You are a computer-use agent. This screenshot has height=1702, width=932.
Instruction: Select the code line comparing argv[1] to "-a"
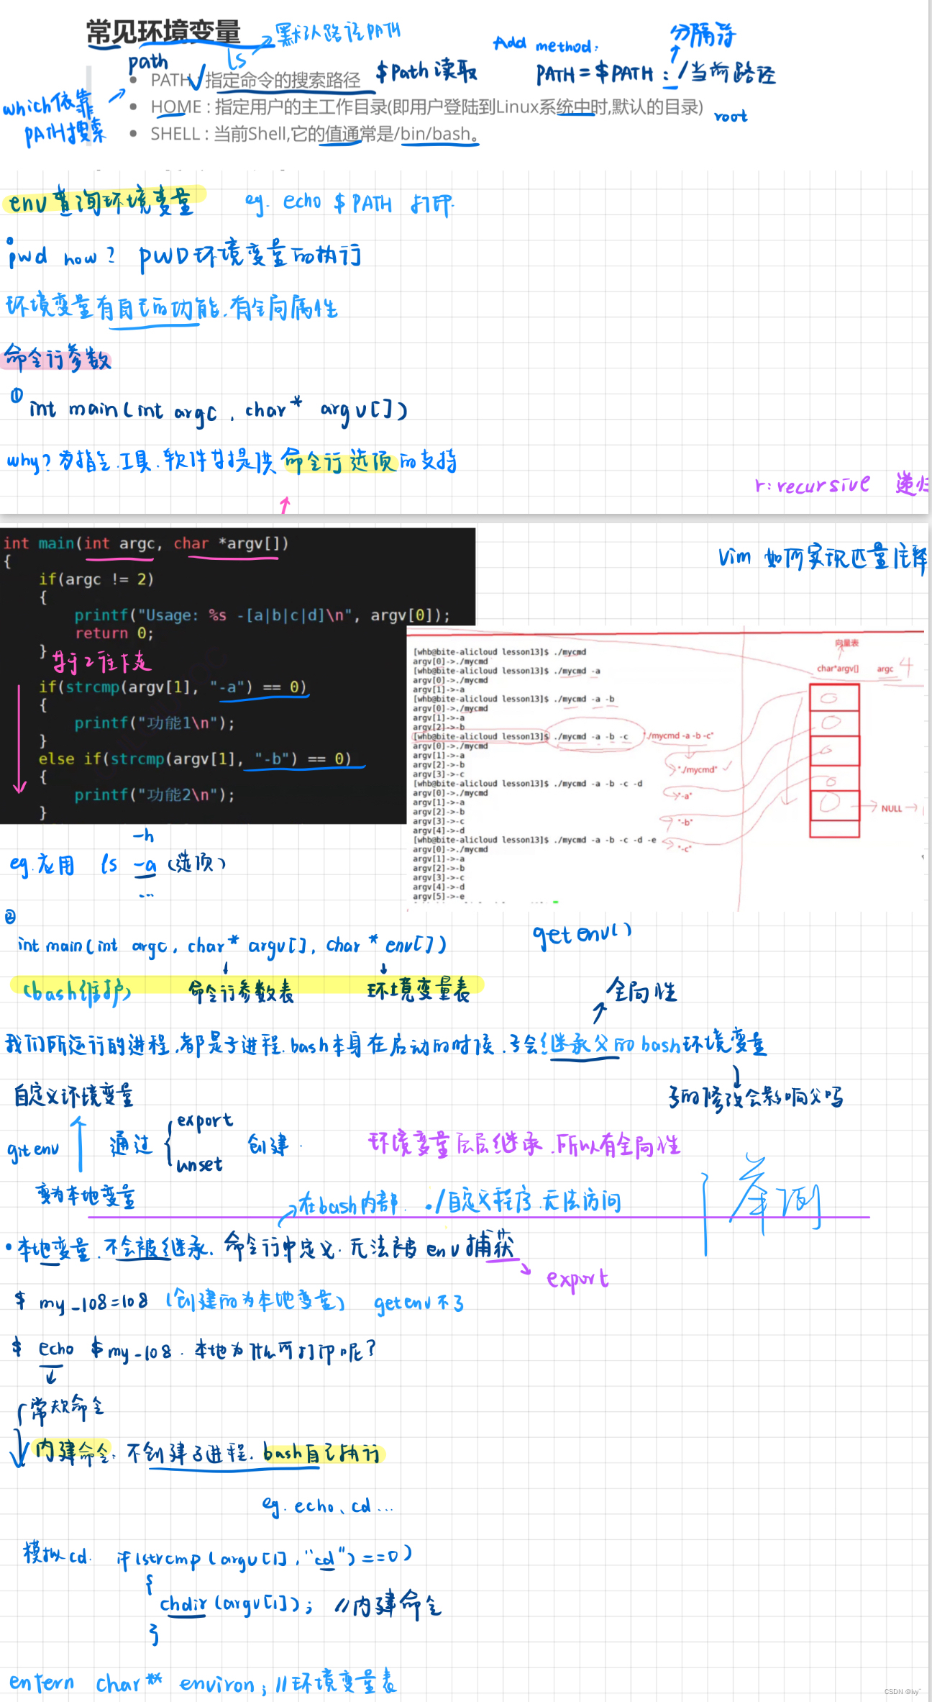(x=173, y=687)
